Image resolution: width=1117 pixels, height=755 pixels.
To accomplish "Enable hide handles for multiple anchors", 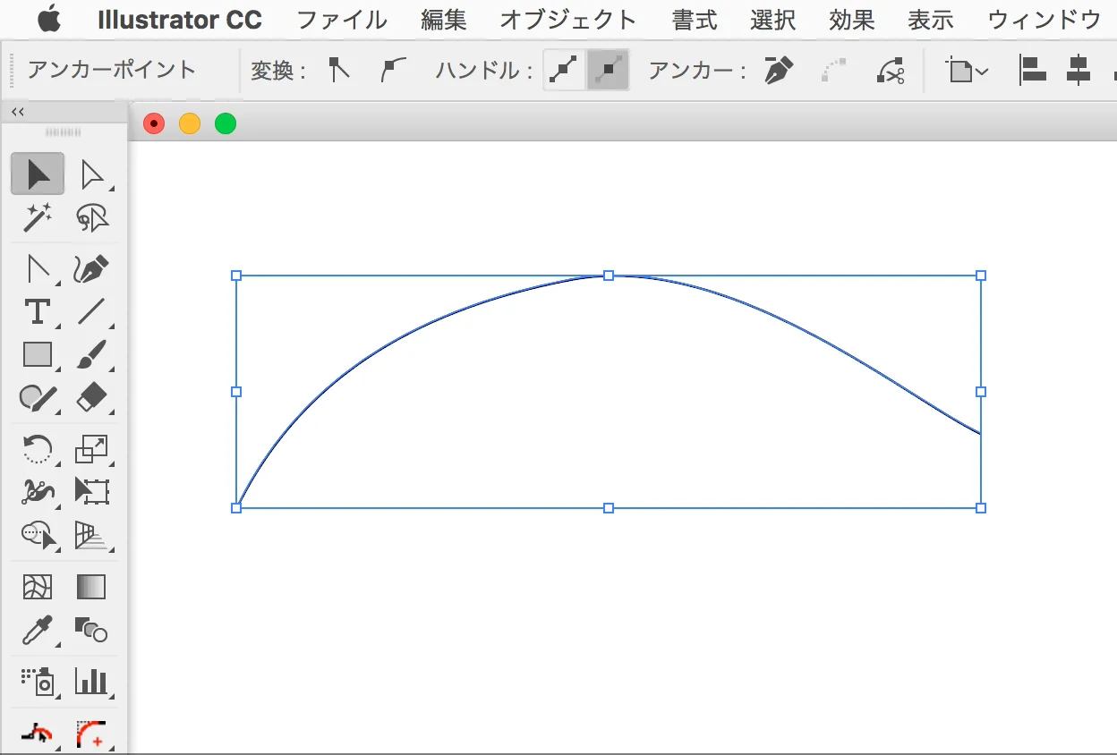I will 608,70.
